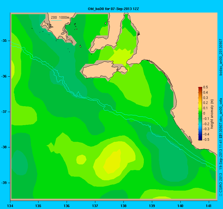Viewport: 223px width, 209px height.
Task: Click longitude tick label '137'
Action: 95,206
